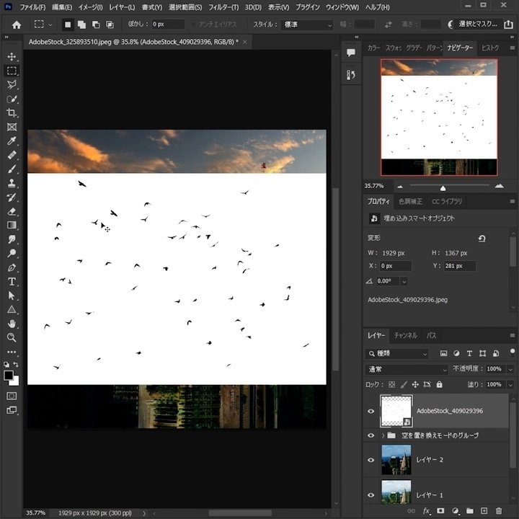
Task: Open the フィルター(T) menu
Action: coord(223,7)
